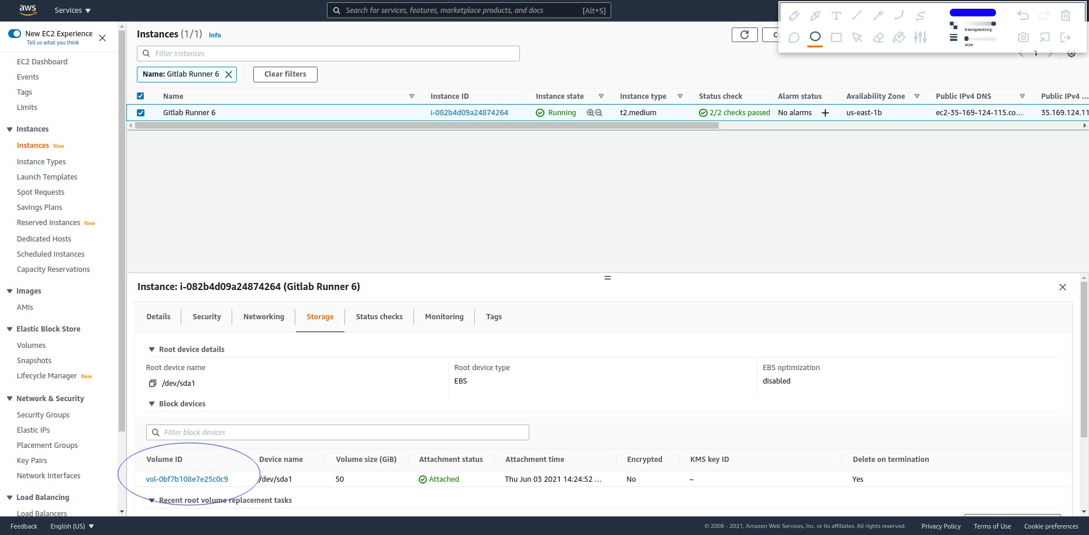
Task: Close the instance details panel
Action: coord(1063,287)
